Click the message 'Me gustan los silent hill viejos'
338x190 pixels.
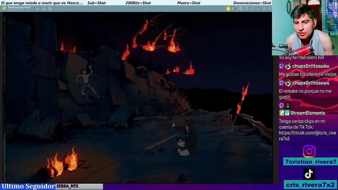coord(308,74)
